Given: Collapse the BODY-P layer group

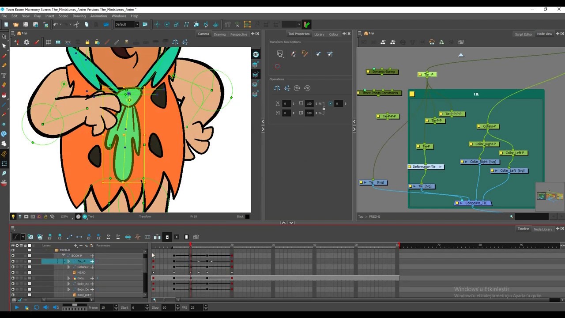Looking at the screenshot, I should click(64, 255).
